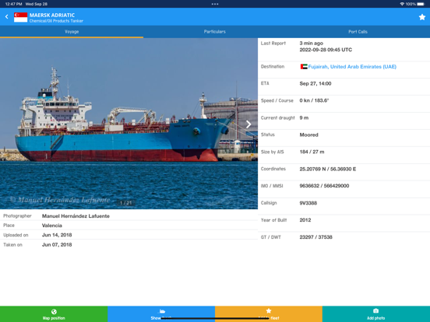Select the status value Moored
The image size is (430, 322).
pyautogui.click(x=308, y=135)
